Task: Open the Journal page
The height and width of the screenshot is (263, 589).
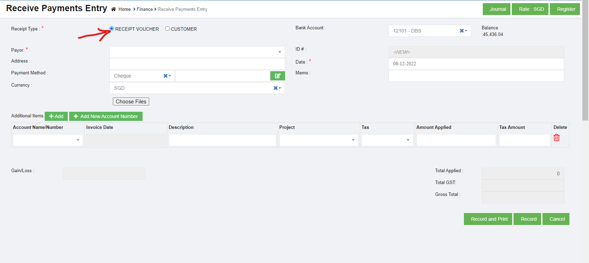Action: pos(496,9)
